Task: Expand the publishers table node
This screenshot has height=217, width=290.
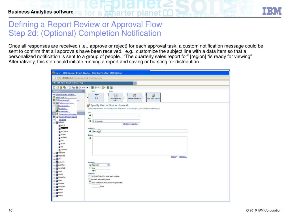Action: [x=54, y=166]
